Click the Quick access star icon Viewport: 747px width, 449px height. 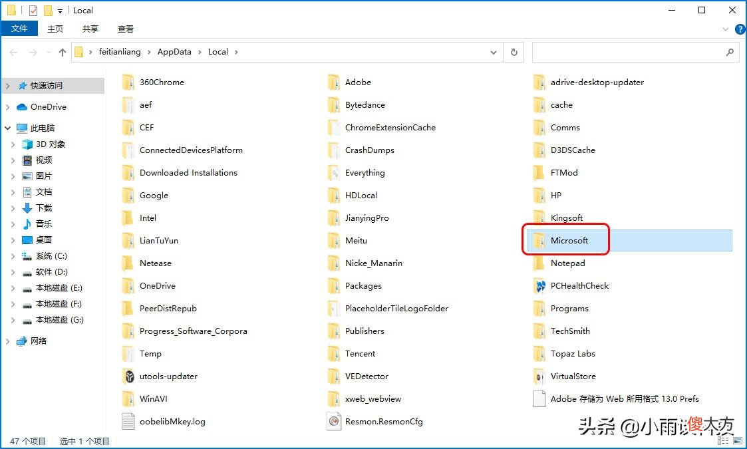coord(23,86)
